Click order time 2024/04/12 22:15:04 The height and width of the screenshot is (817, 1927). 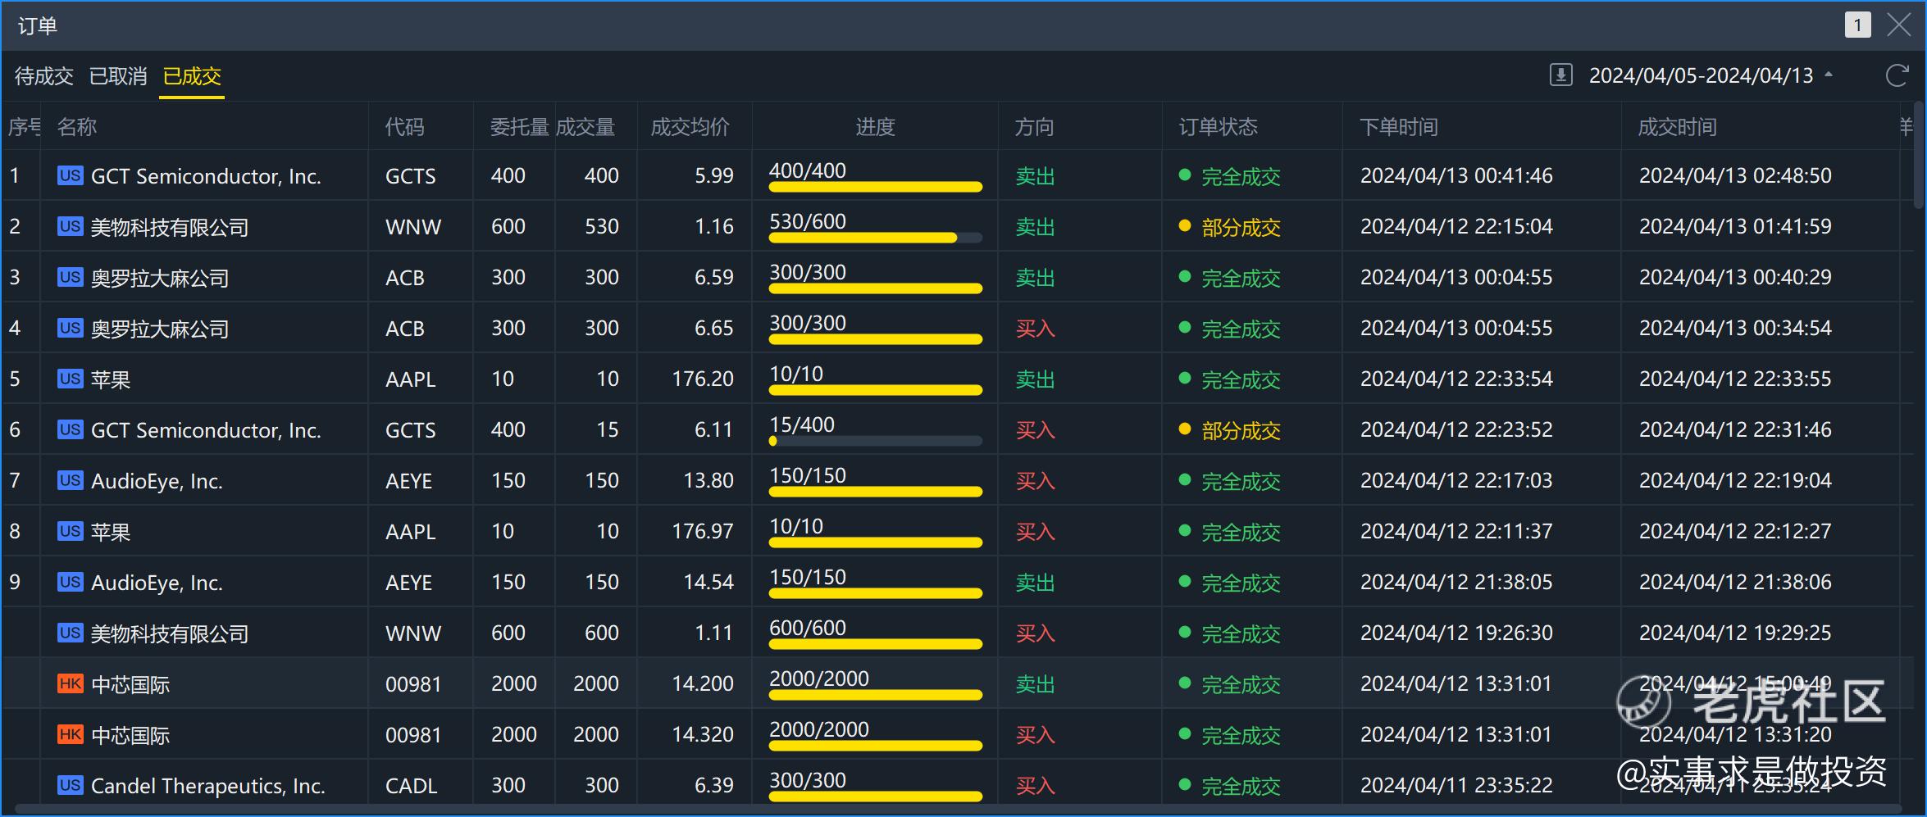[x=1456, y=226]
